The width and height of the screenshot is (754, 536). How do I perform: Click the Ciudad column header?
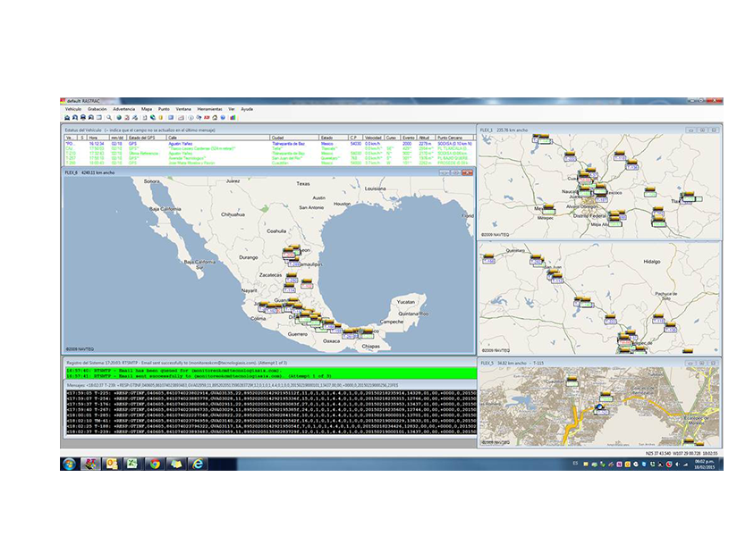295,138
